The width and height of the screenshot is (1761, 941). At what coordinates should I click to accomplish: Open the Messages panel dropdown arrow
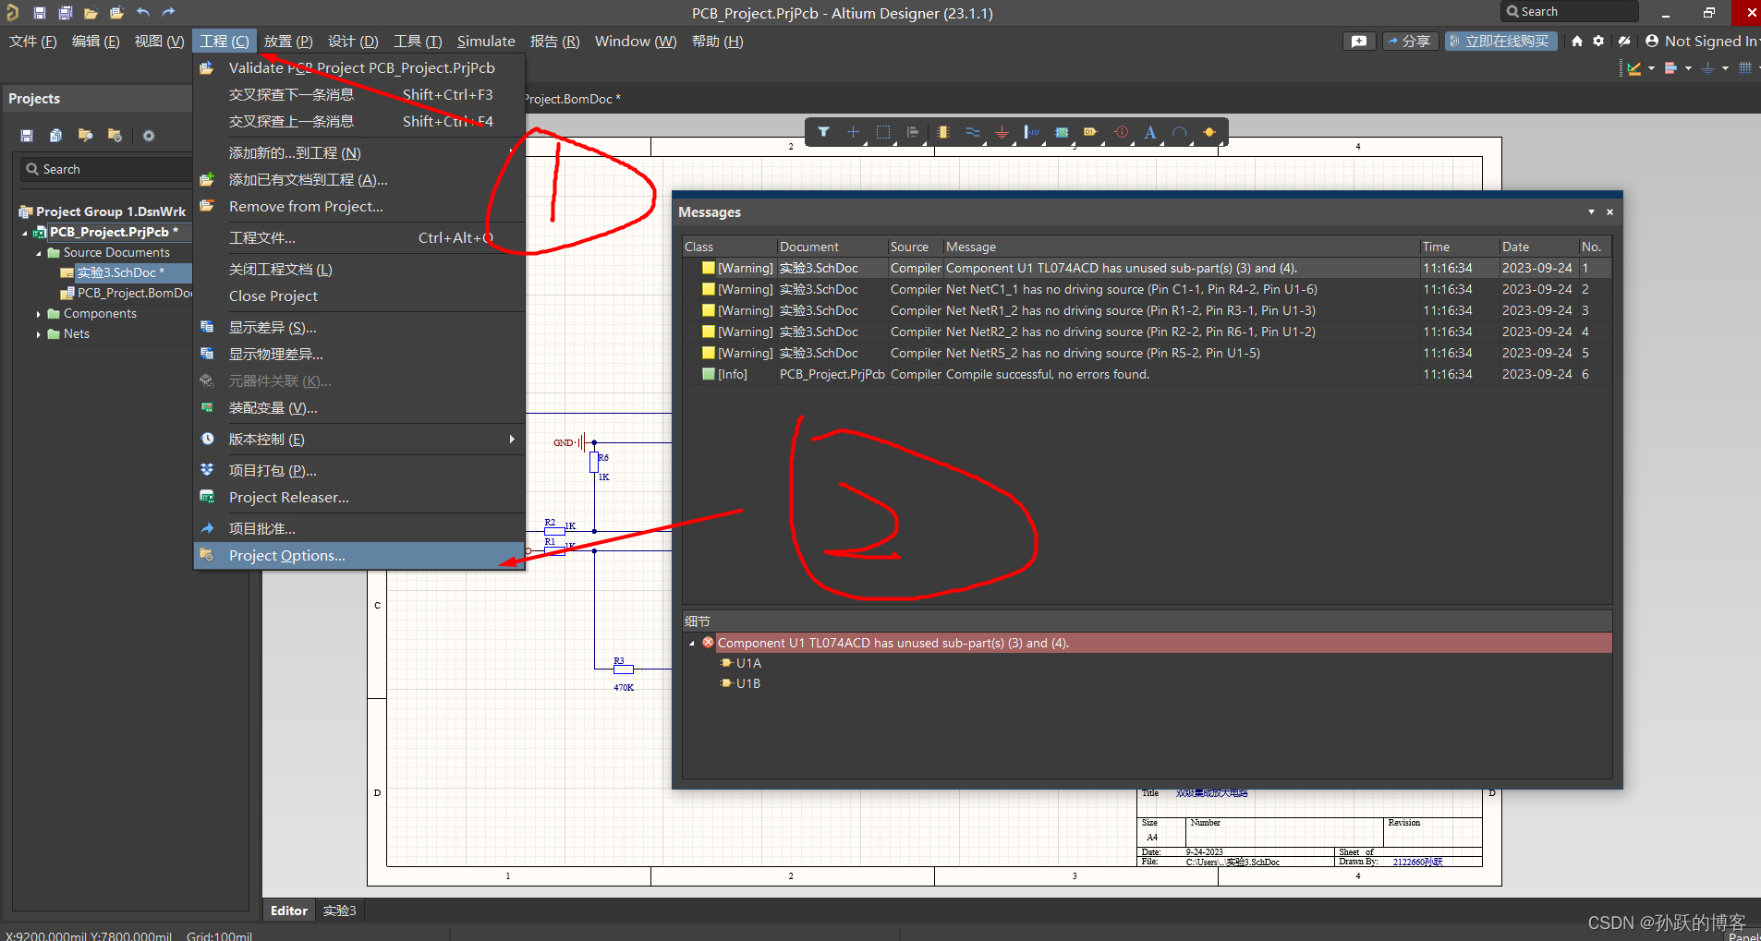1591,211
